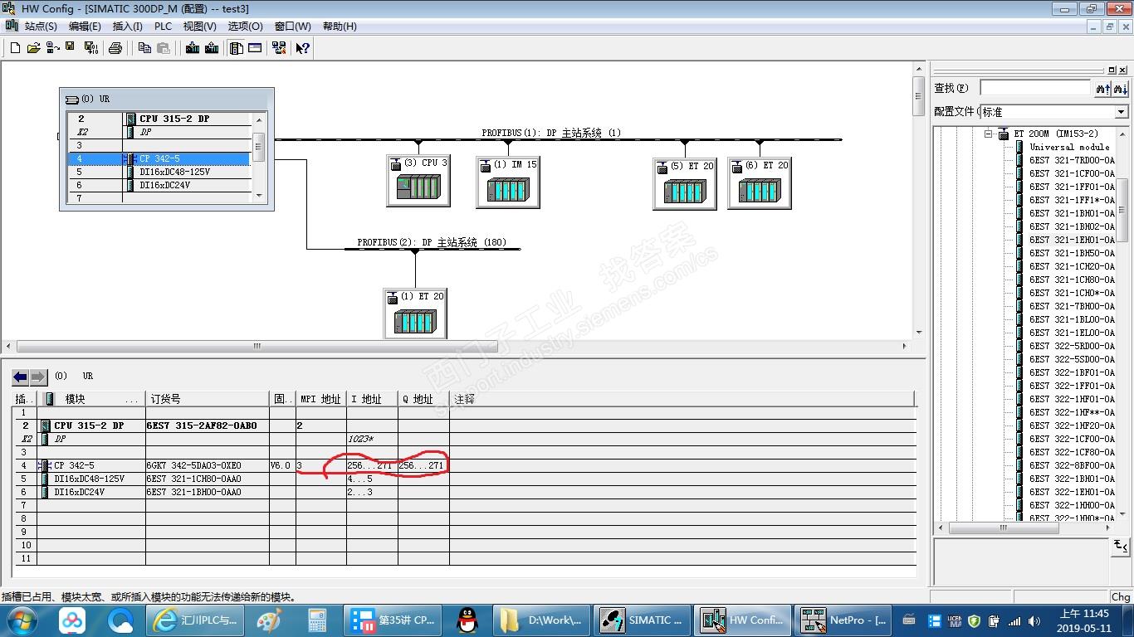The height and width of the screenshot is (637, 1134).
Task: Select the CP 342-5 row in the module table
Action: tap(465, 465)
